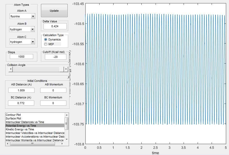Click the Collision Angle slider right arrow

point(66,69)
